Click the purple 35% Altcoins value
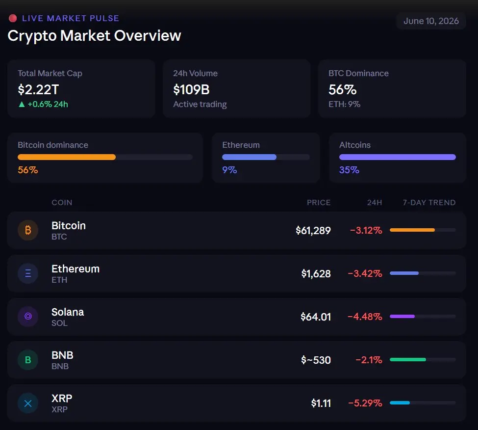Viewport: 478px width, 430px height. pos(350,170)
